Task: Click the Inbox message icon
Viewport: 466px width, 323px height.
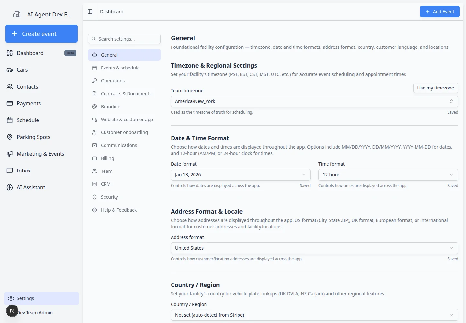Action: [x=10, y=171]
